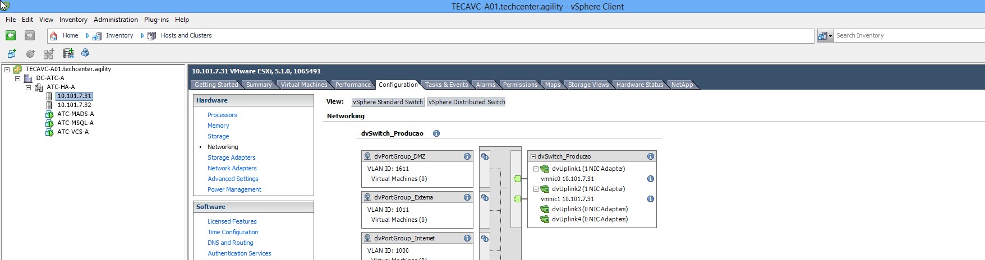
Task: Switch to the Performance tab
Action: [x=352, y=85]
